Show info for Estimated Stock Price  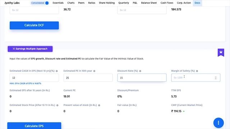click(x=57, y=105)
